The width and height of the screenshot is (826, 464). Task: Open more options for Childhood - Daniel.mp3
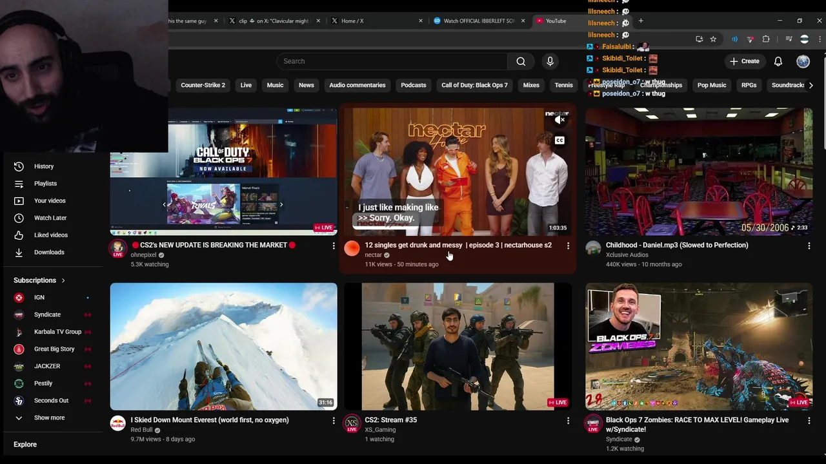tap(809, 246)
